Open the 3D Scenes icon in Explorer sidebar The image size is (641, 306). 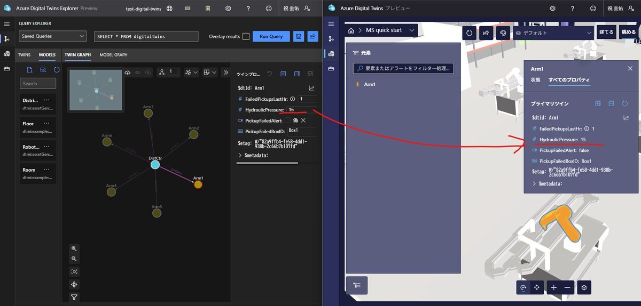pos(6,54)
